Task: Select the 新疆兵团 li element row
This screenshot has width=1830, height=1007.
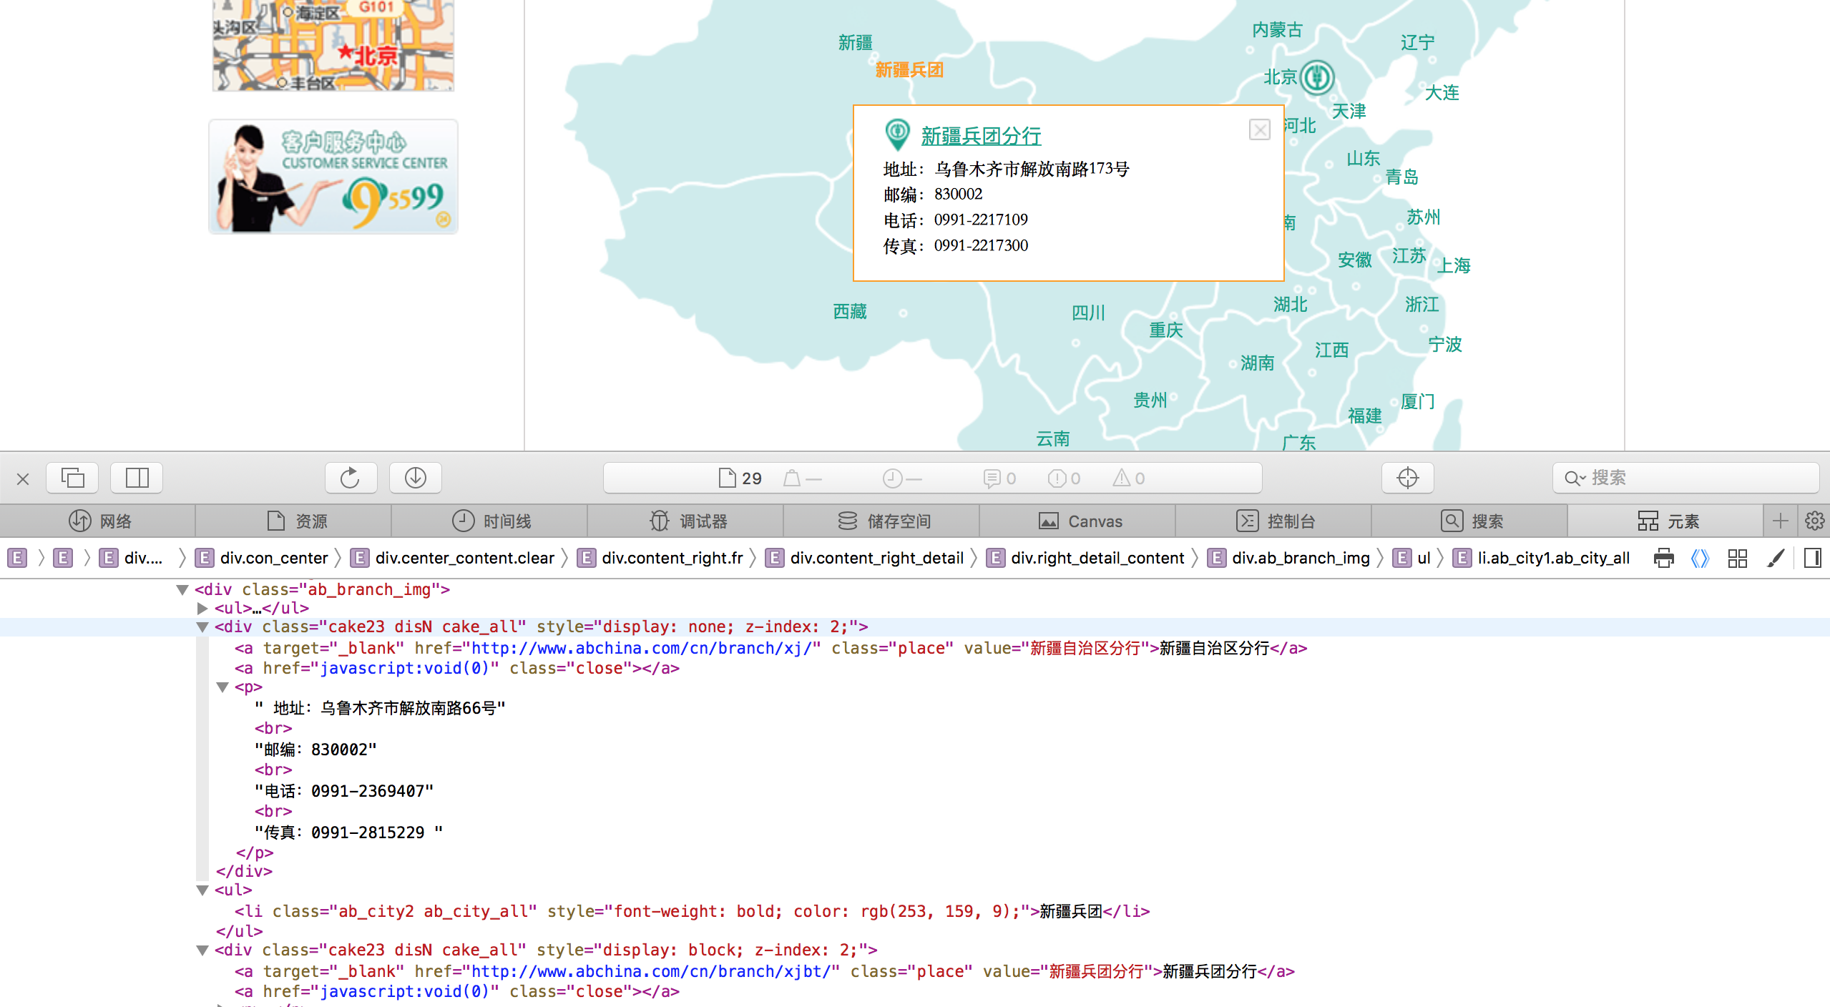Action: tap(692, 911)
